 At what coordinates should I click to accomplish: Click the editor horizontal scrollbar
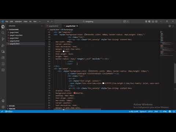pos(77,109)
